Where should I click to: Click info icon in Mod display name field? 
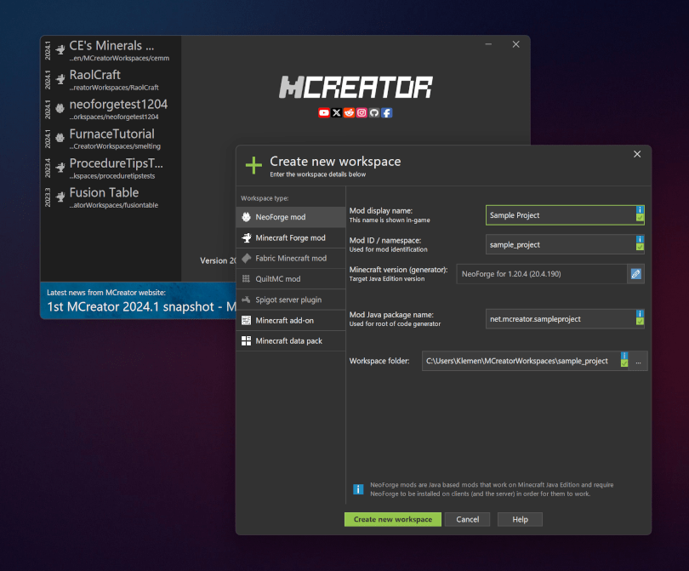[x=640, y=209]
